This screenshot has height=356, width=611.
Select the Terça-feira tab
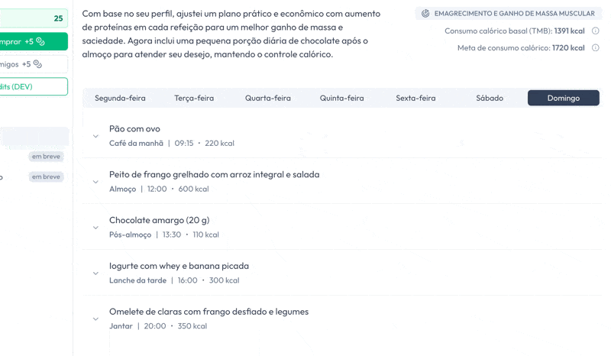(x=194, y=98)
